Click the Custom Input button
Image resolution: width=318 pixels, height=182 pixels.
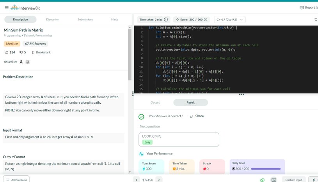coord(294,180)
